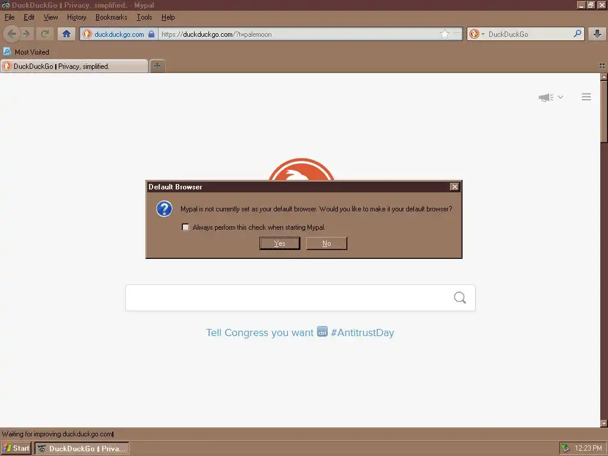Open a new tab with plus button
Screen dimensions: 608x456
[x=157, y=66]
